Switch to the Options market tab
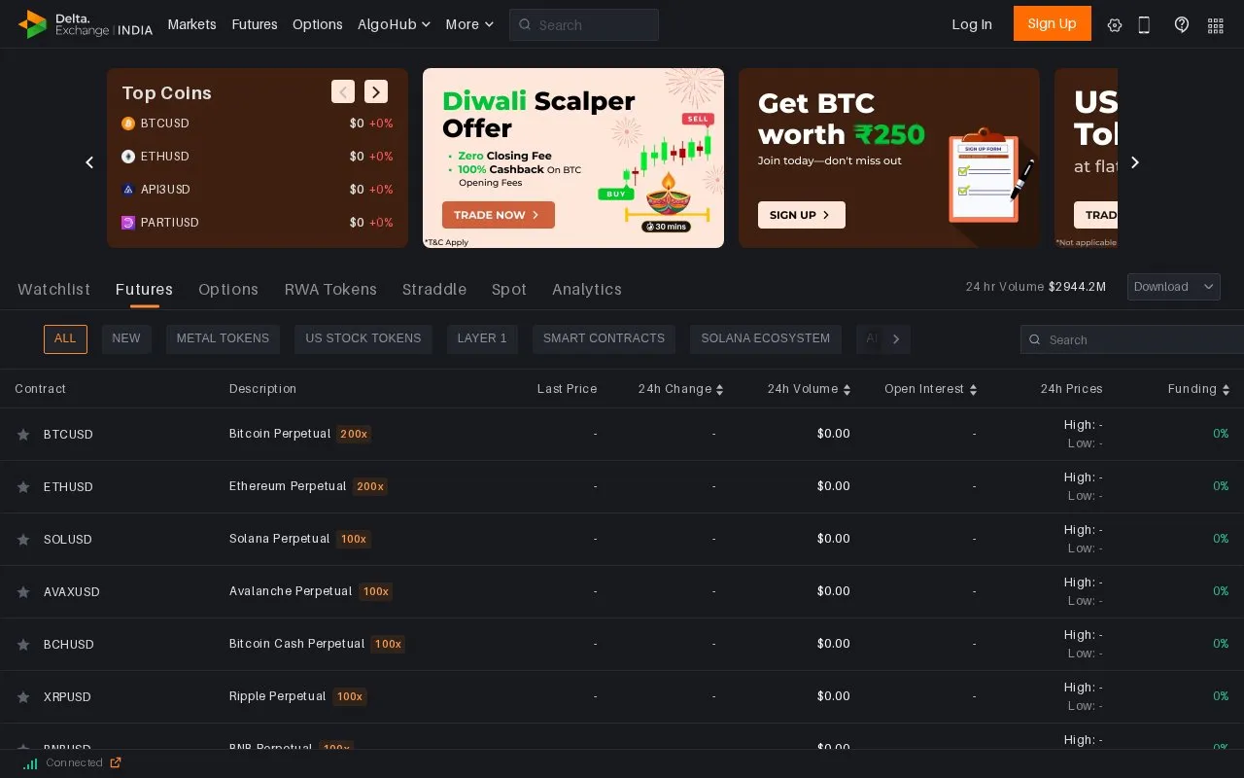Viewport: 1244px width, 778px height. click(228, 289)
